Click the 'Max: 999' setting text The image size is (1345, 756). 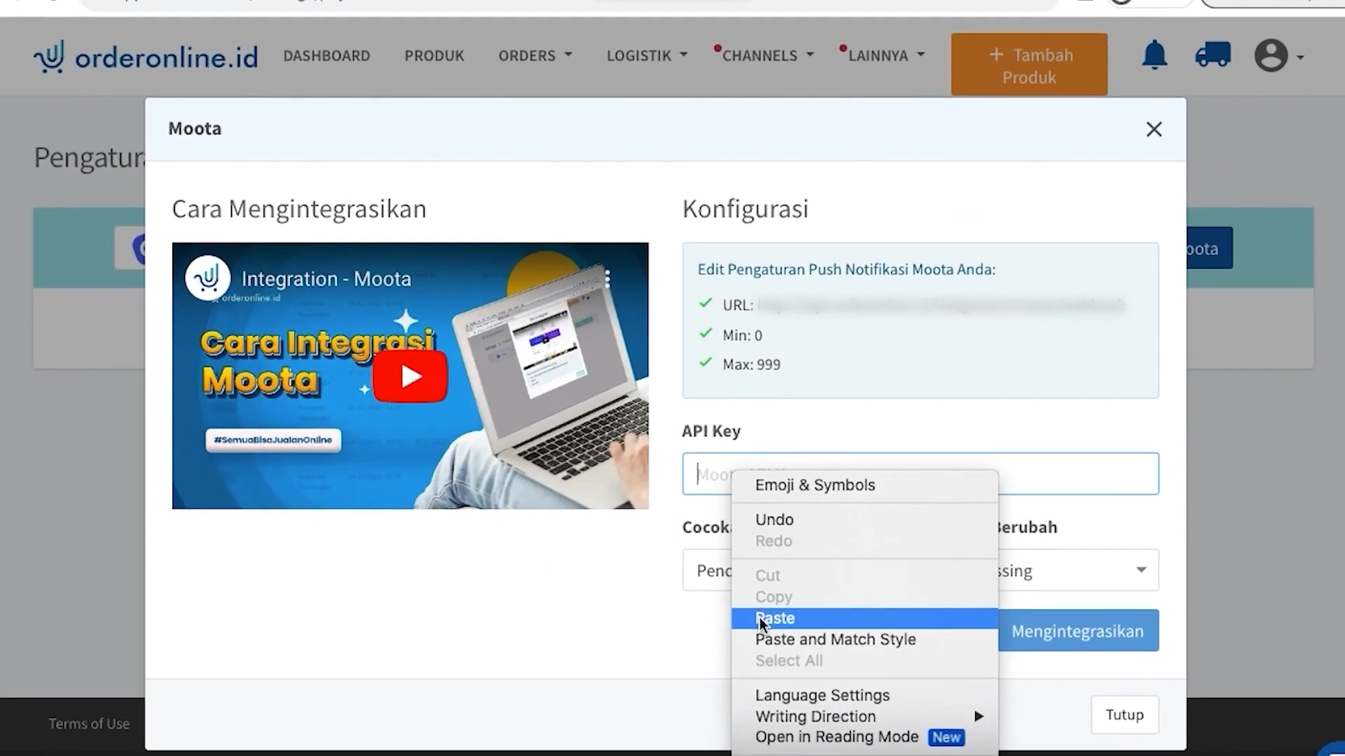[752, 365]
